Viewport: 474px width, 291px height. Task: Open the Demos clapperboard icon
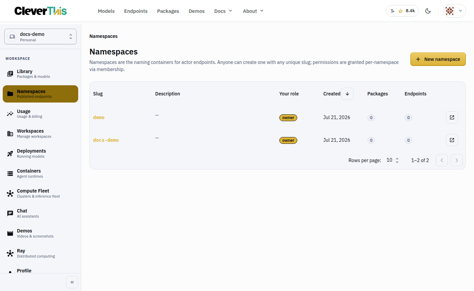10,233
